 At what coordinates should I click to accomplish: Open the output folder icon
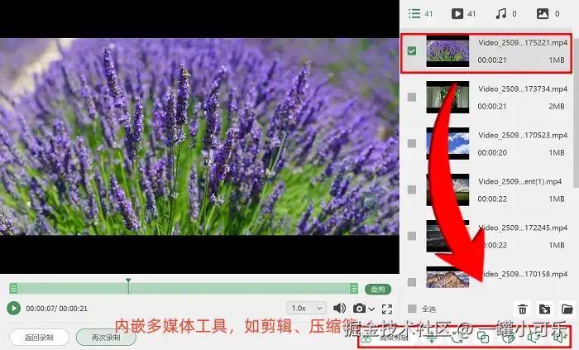pyautogui.click(x=567, y=309)
